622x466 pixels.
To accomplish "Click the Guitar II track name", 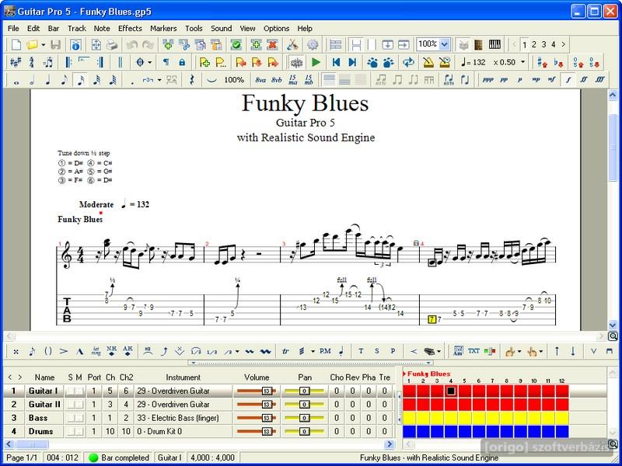I will tap(44, 405).
